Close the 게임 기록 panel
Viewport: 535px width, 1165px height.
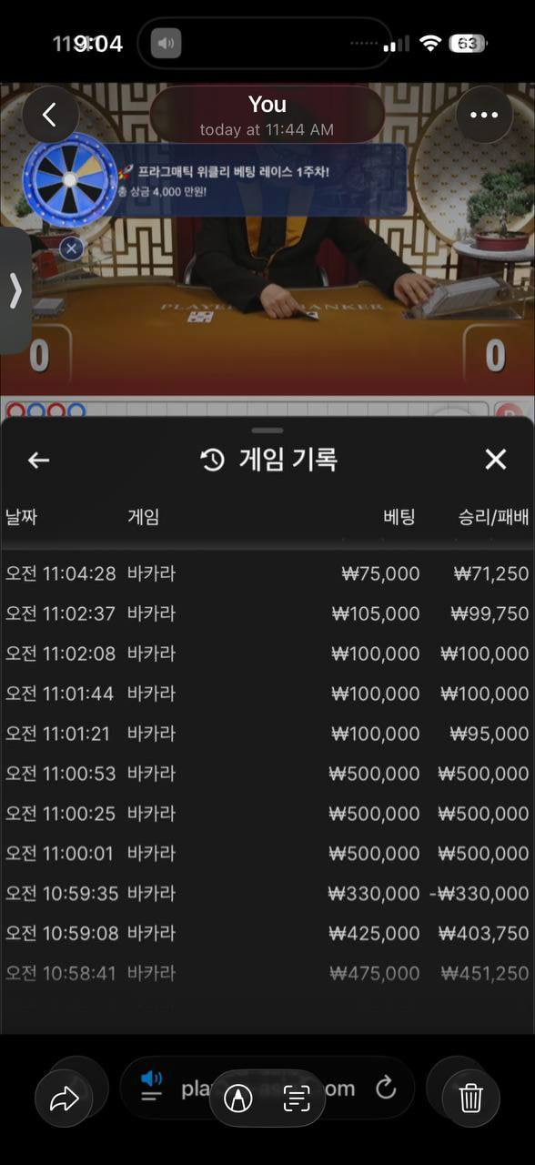coord(496,460)
